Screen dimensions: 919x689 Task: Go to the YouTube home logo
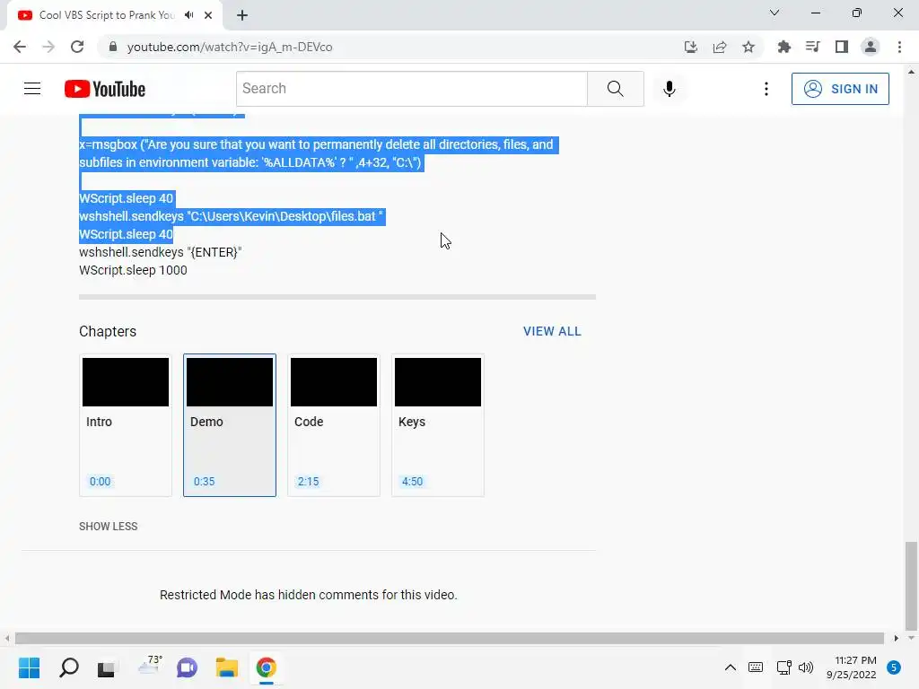[x=105, y=89]
